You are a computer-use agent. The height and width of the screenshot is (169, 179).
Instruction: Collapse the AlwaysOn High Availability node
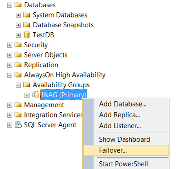point(10,75)
